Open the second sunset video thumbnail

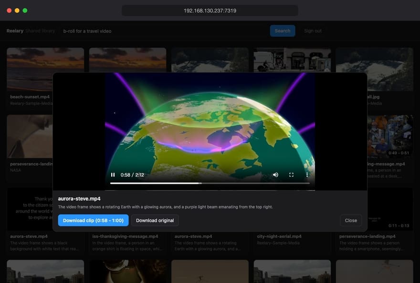click(127, 60)
